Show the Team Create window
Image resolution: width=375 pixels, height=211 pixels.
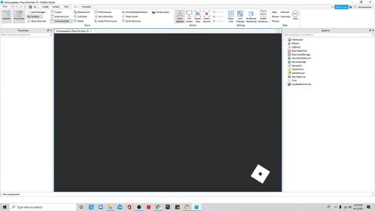130,16
